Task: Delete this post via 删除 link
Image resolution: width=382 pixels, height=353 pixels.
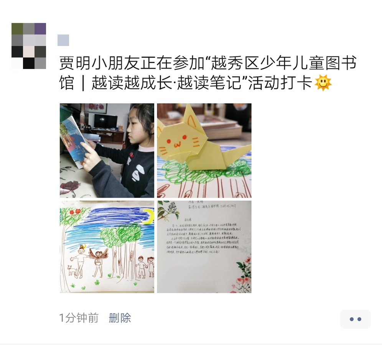Action: tap(120, 318)
